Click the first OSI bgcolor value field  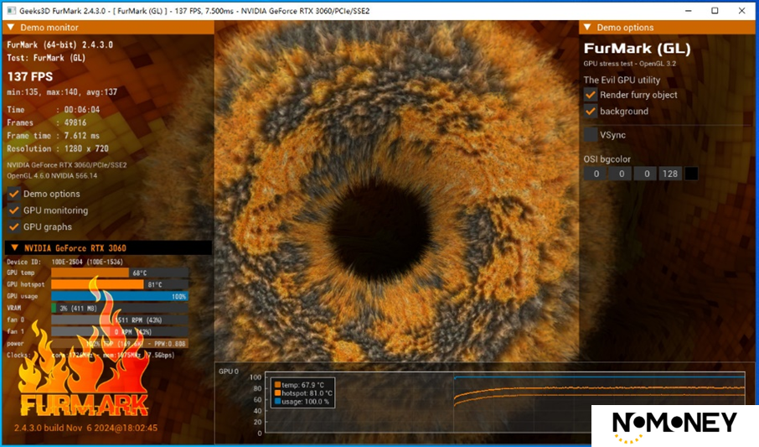(596, 174)
